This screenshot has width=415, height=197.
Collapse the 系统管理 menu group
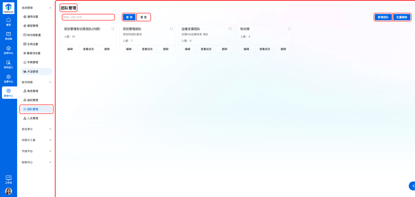[x=50, y=8]
